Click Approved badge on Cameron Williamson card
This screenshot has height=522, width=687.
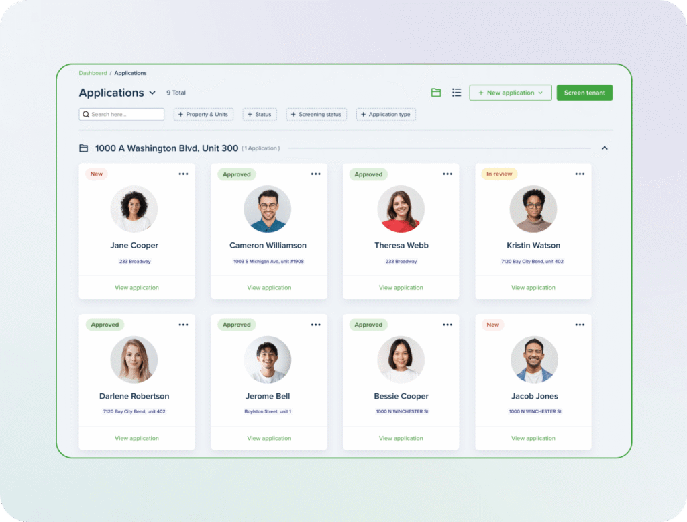pos(237,174)
